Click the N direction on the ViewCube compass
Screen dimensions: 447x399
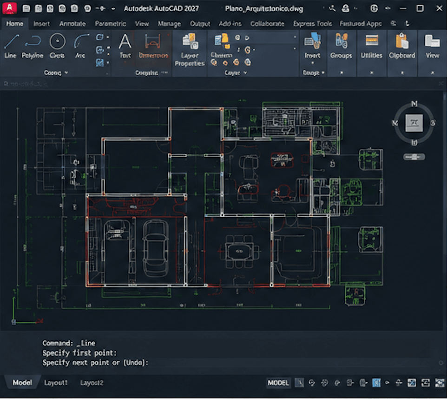[414, 103]
